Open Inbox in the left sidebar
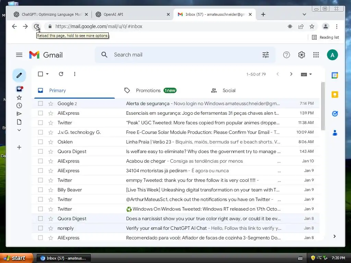 (x=20, y=89)
